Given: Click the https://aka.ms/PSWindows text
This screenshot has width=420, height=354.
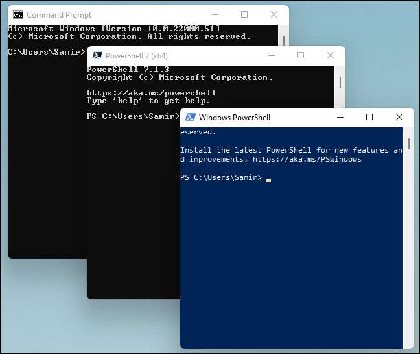Looking at the screenshot, I should (307, 159).
